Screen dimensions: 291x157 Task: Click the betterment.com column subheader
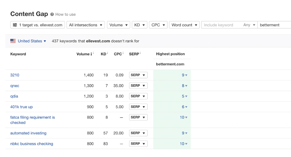[x=170, y=64]
